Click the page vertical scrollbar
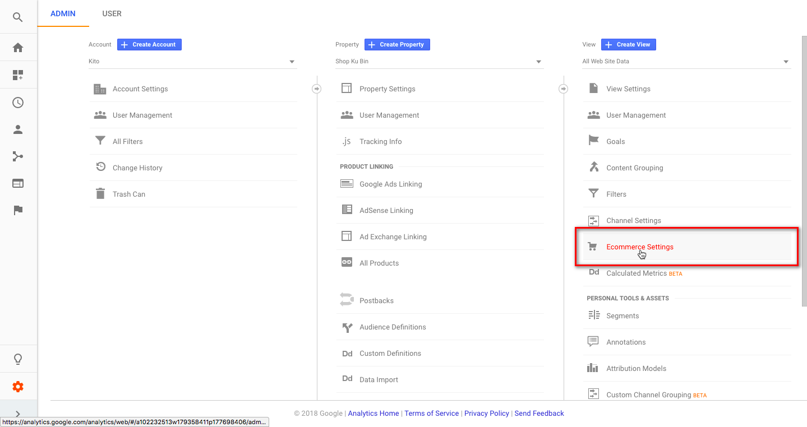Screen dimensions: 807x427 point(804,171)
